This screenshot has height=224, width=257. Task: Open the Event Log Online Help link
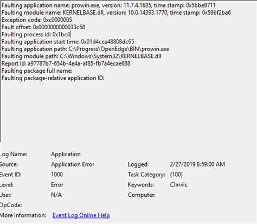click(x=81, y=215)
